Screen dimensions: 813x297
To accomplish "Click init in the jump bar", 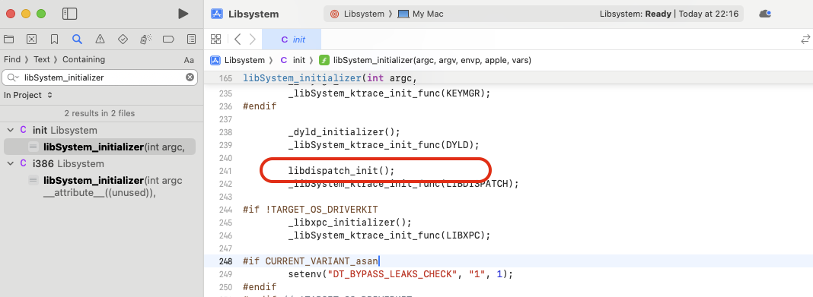I will click(293, 61).
